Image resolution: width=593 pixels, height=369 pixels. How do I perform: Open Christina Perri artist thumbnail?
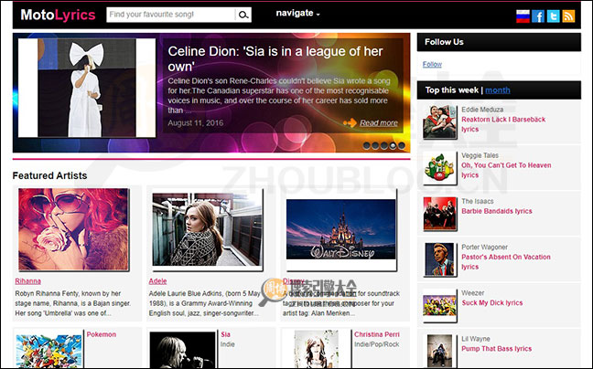317,350
